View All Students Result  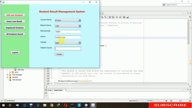click(x=15, y=34)
